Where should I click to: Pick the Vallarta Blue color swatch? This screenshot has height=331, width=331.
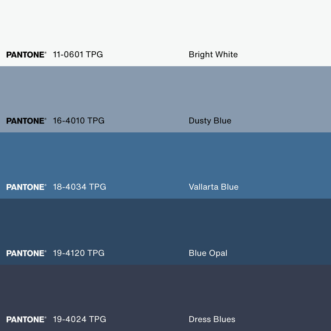pos(165,159)
